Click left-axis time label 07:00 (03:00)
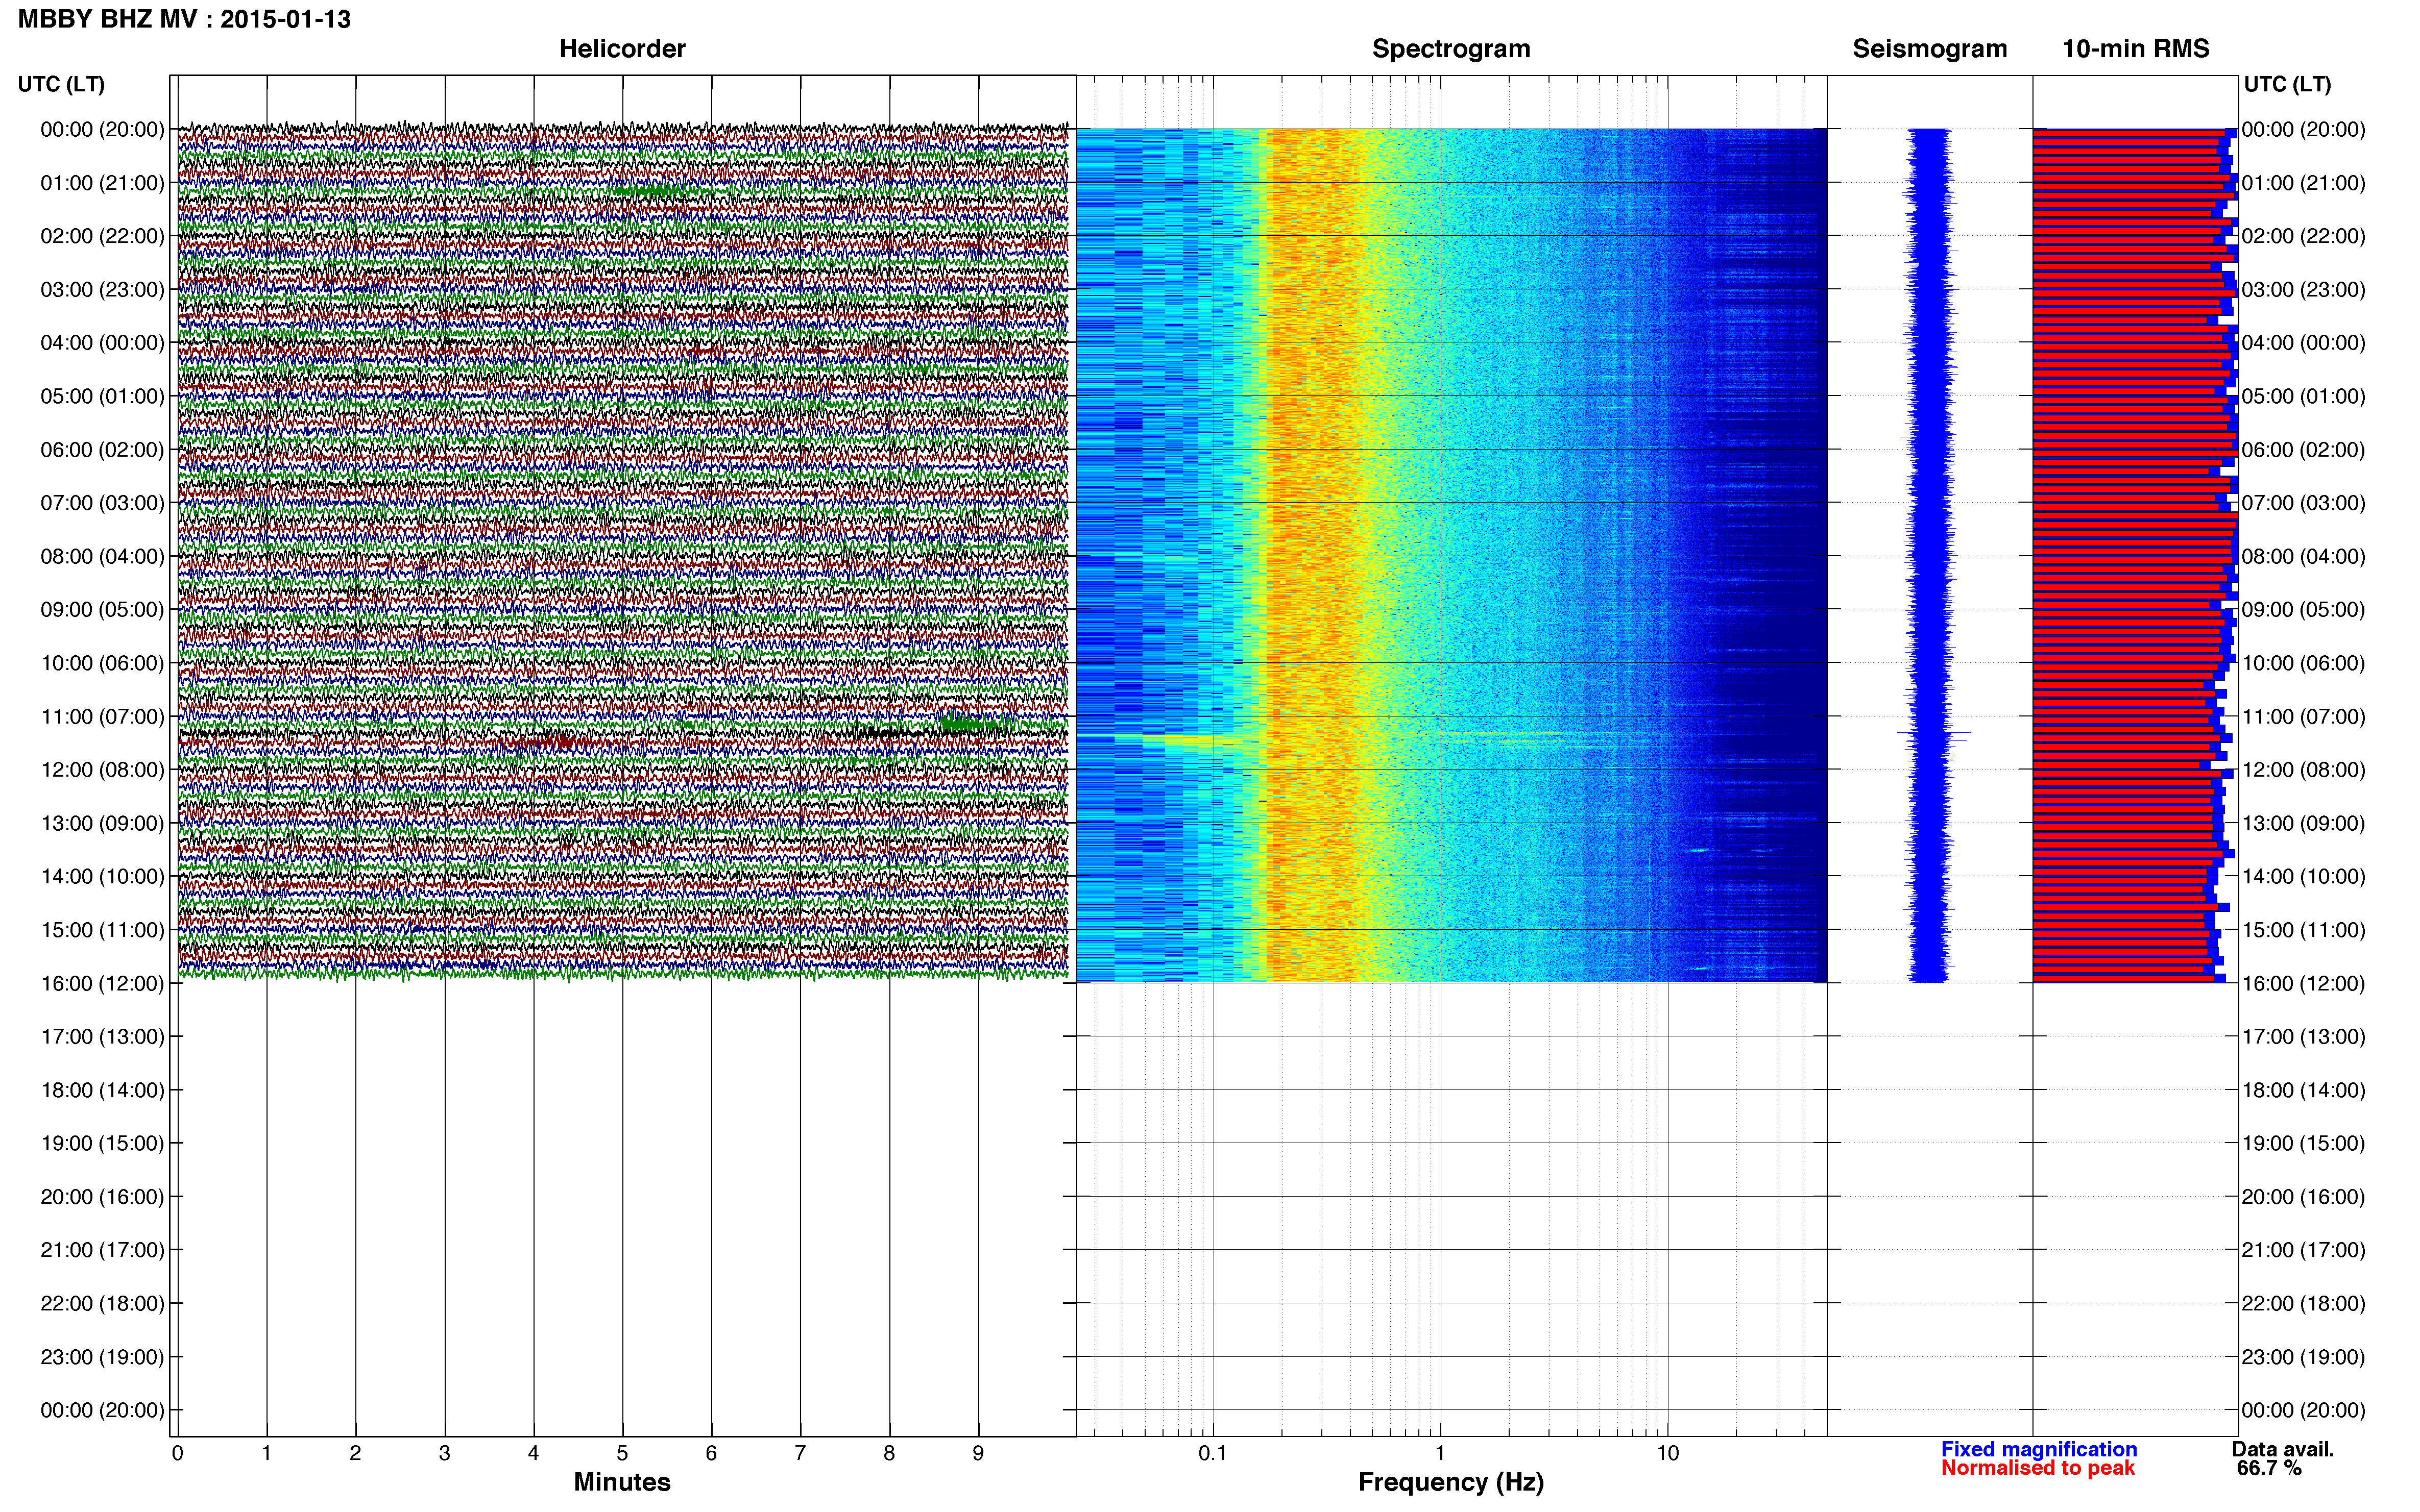 [102, 503]
